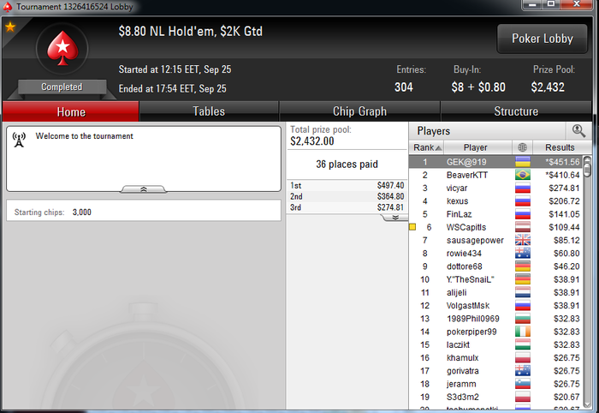The image size is (599, 413).
Task: Return to the Poker Lobby
Action: pos(542,39)
